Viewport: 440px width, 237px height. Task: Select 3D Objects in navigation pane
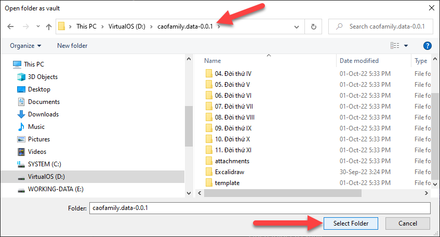tap(43, 77)
